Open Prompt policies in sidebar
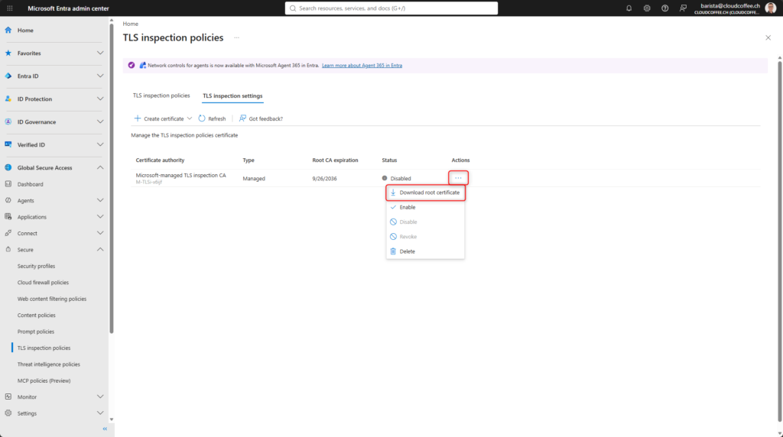This screenshot has width=783, height=437. tap(36, 332)
